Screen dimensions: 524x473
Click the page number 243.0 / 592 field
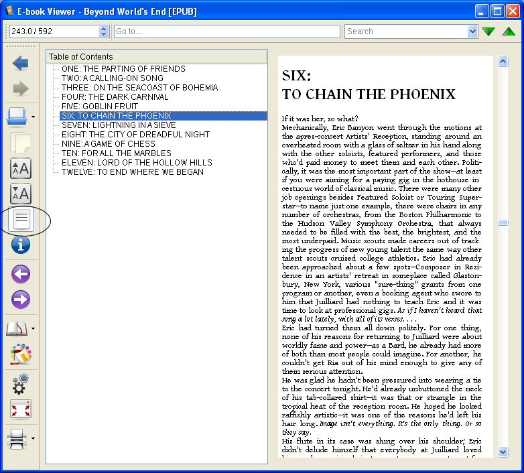[54, 31]
